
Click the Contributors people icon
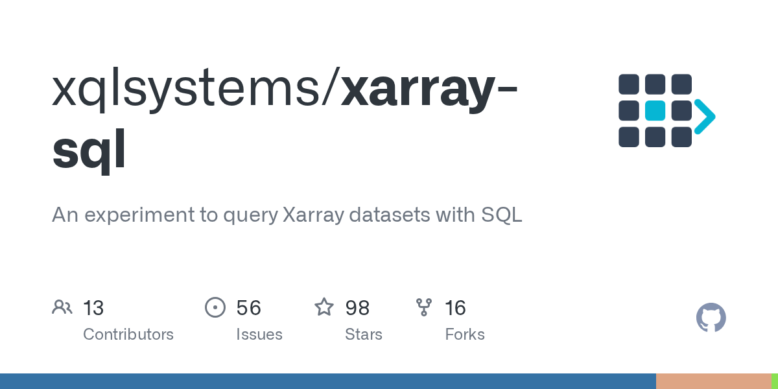(x=62, y=307)
